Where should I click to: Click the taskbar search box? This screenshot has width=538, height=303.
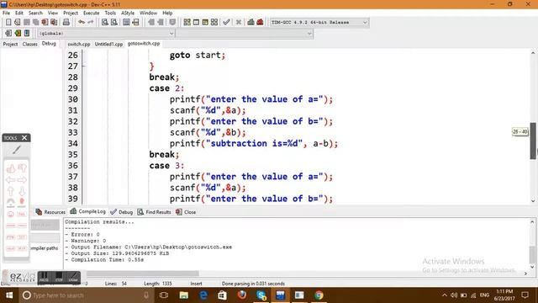(87, 295)
